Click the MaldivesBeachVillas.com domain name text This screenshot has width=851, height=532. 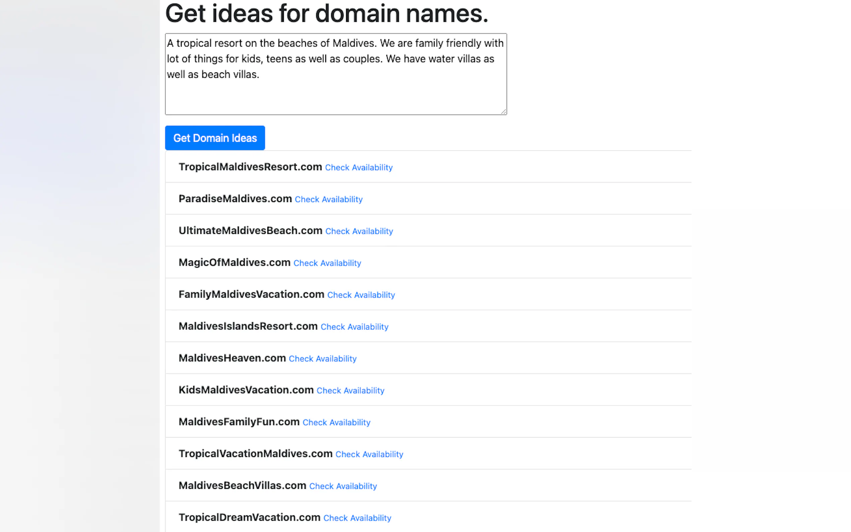click(x=242, y=485)
